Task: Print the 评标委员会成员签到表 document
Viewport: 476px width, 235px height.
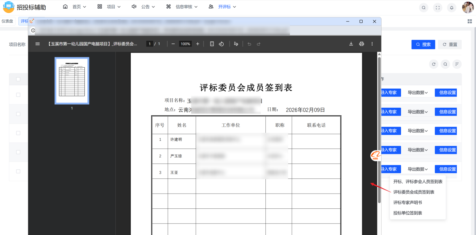Action: tap(362, 44)
